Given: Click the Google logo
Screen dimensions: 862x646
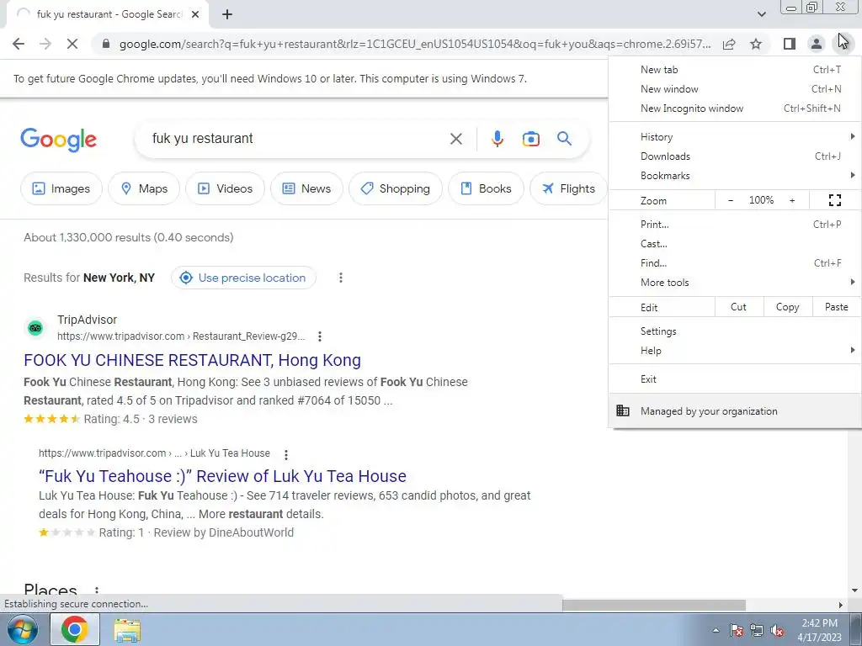Looking at the screenshot, I should [x=58, y=140].
